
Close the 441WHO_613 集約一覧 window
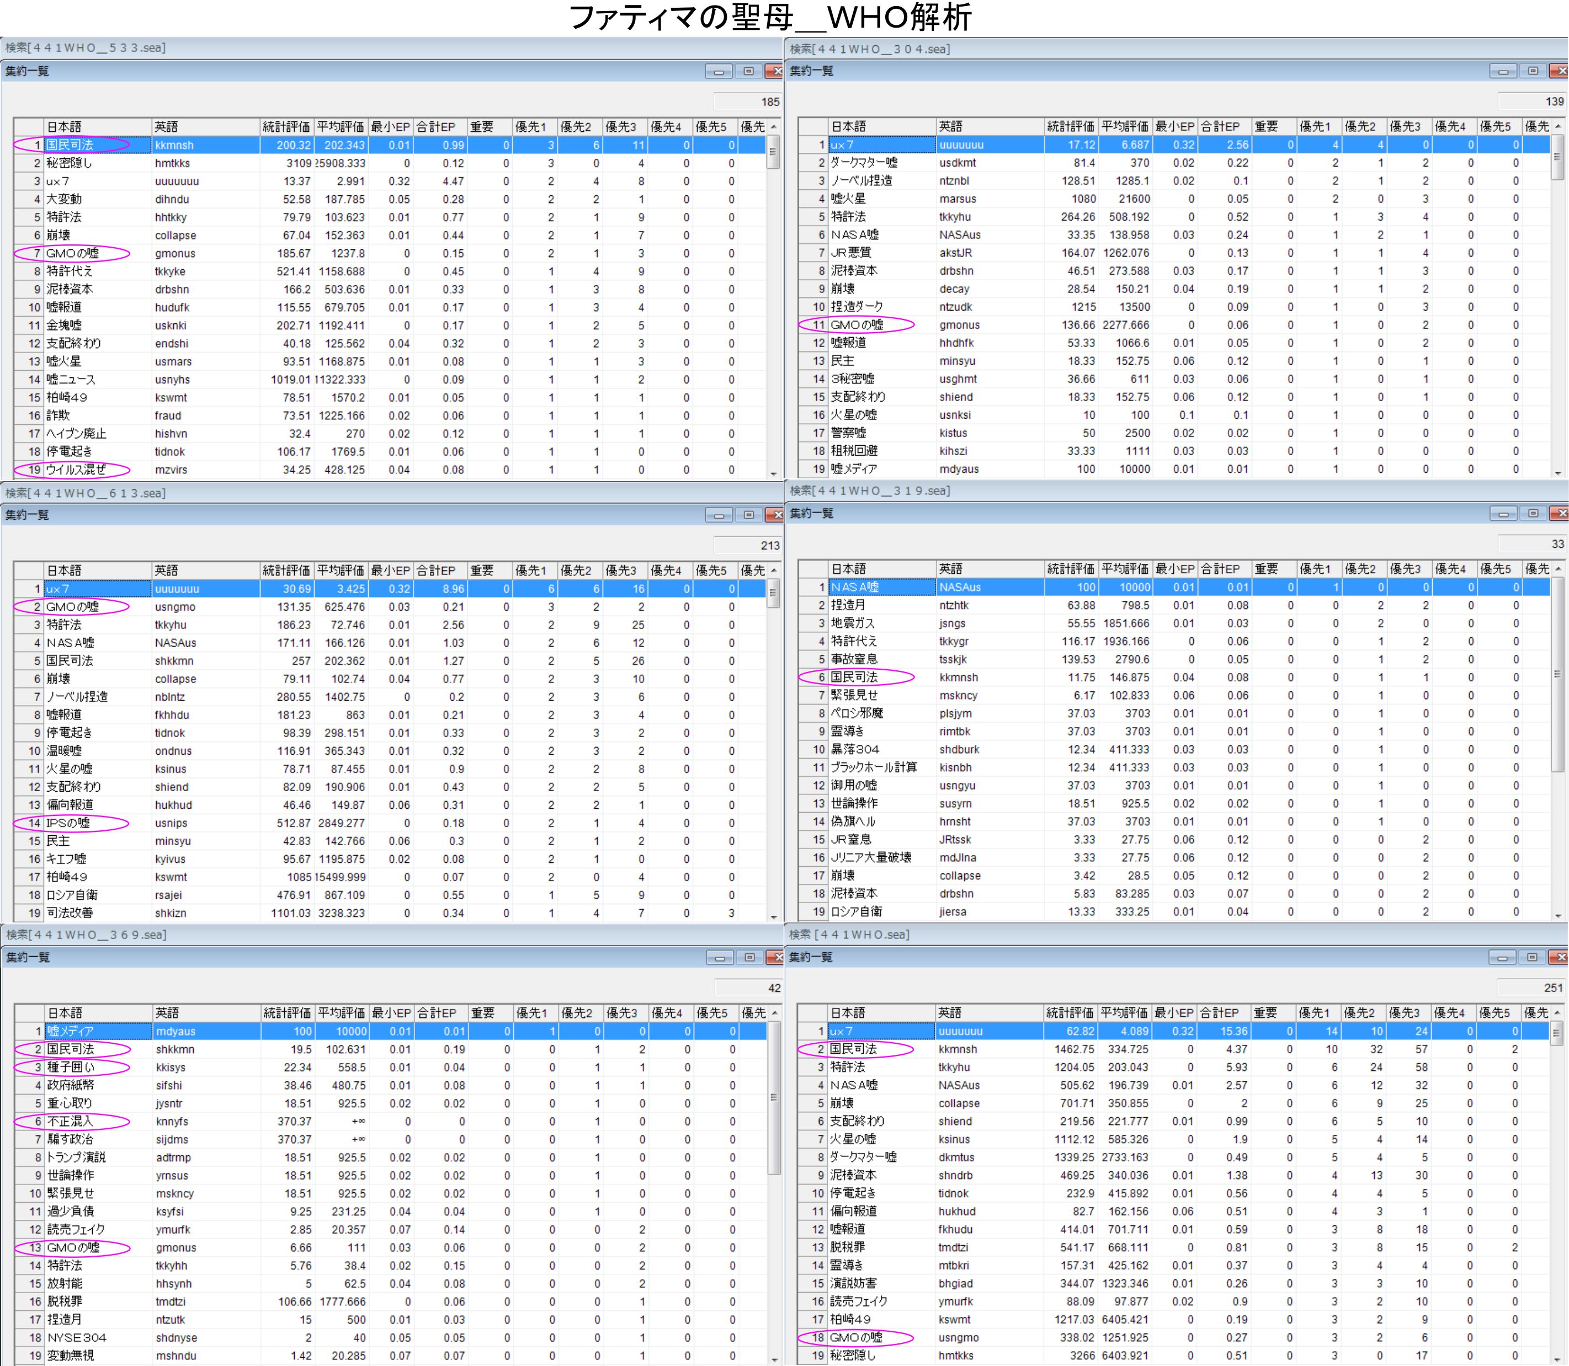(776, 515)
